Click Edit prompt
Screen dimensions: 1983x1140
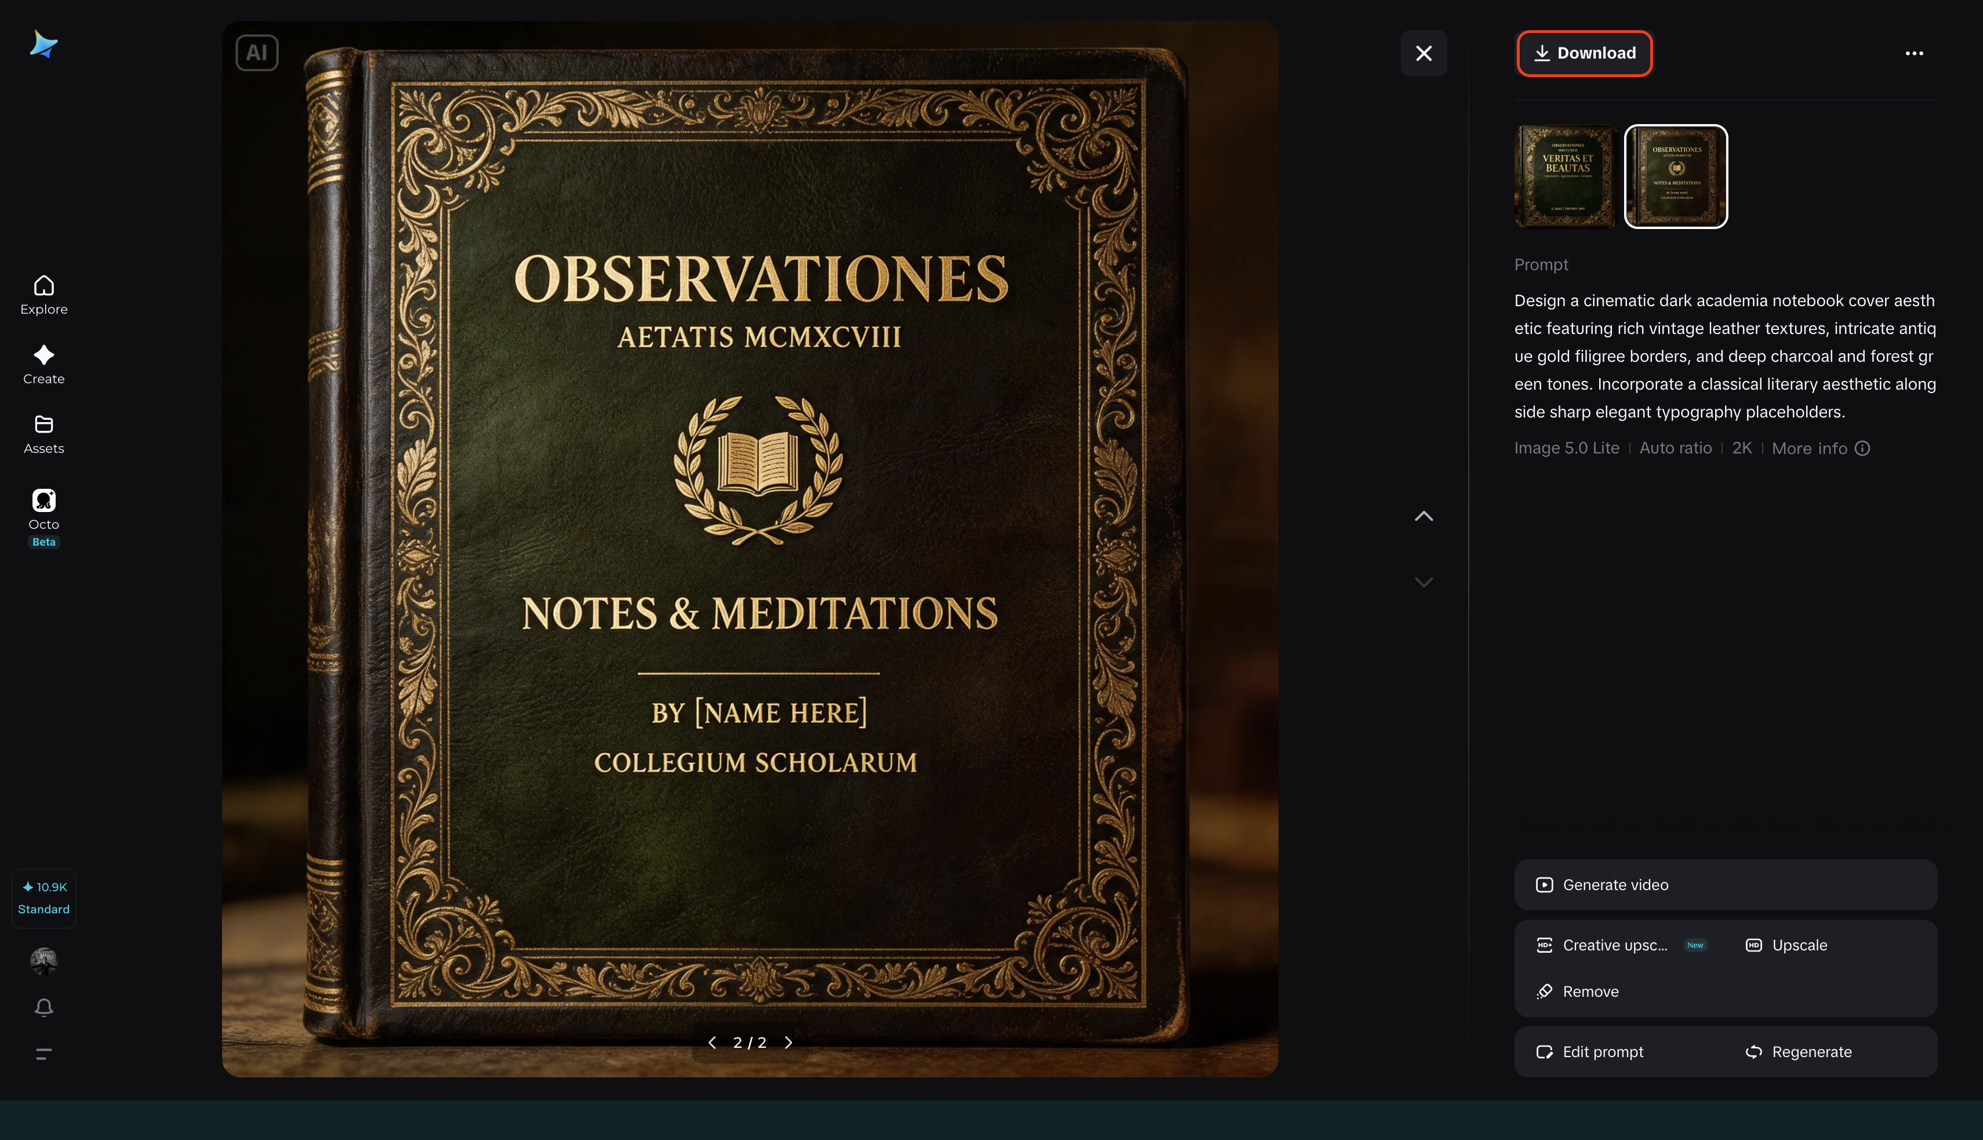[x=1589, y=1051]
